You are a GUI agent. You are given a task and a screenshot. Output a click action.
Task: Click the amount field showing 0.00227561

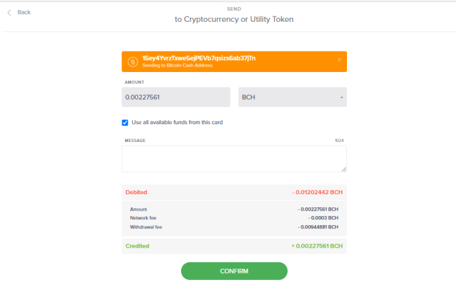tap(176, 97)
